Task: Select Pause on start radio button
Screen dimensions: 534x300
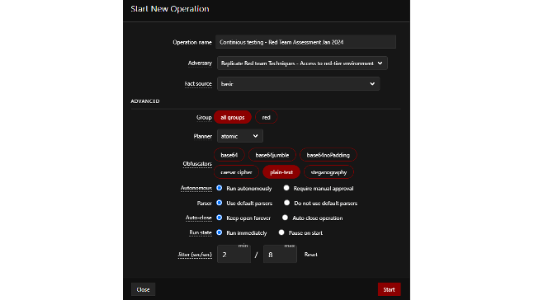Action: pyautogui.click(x=281, y=232)
